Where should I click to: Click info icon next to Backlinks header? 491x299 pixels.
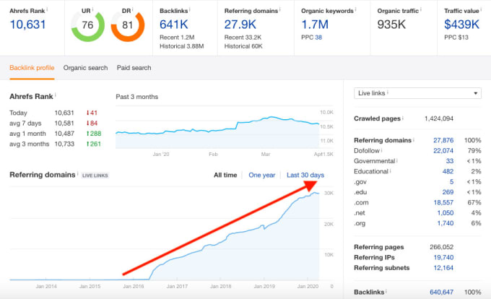(x=190, y=9)
